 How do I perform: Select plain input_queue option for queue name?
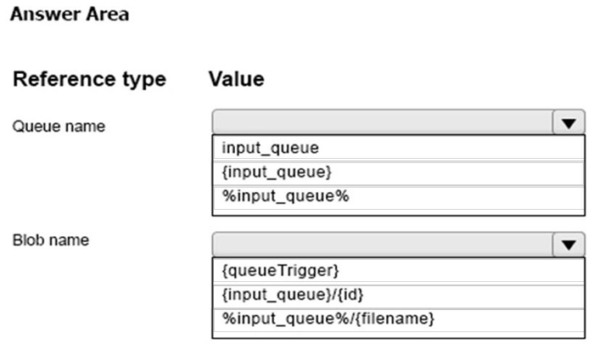tap(399, 148)
